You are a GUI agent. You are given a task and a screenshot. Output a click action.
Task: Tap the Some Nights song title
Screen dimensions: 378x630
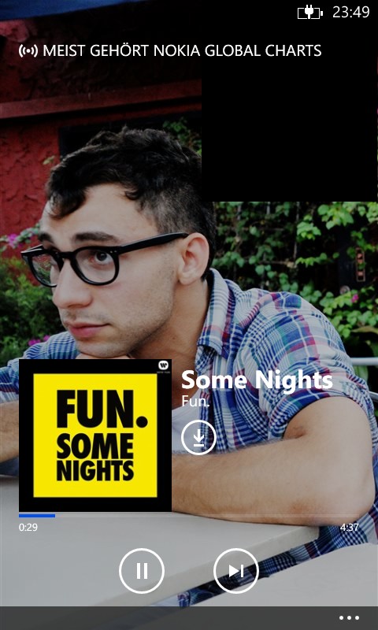[x=257, y=380]
